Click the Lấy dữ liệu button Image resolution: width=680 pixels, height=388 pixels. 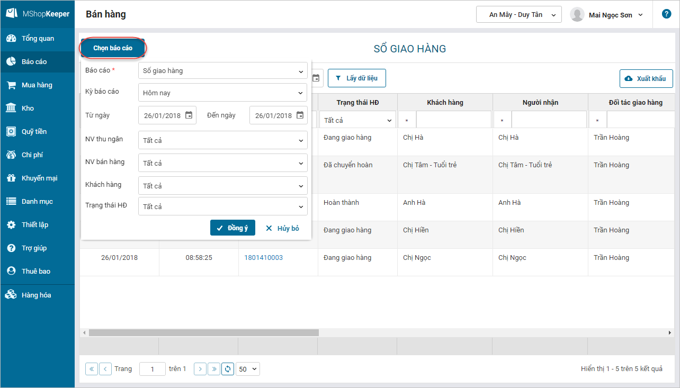tap(356, 78)
